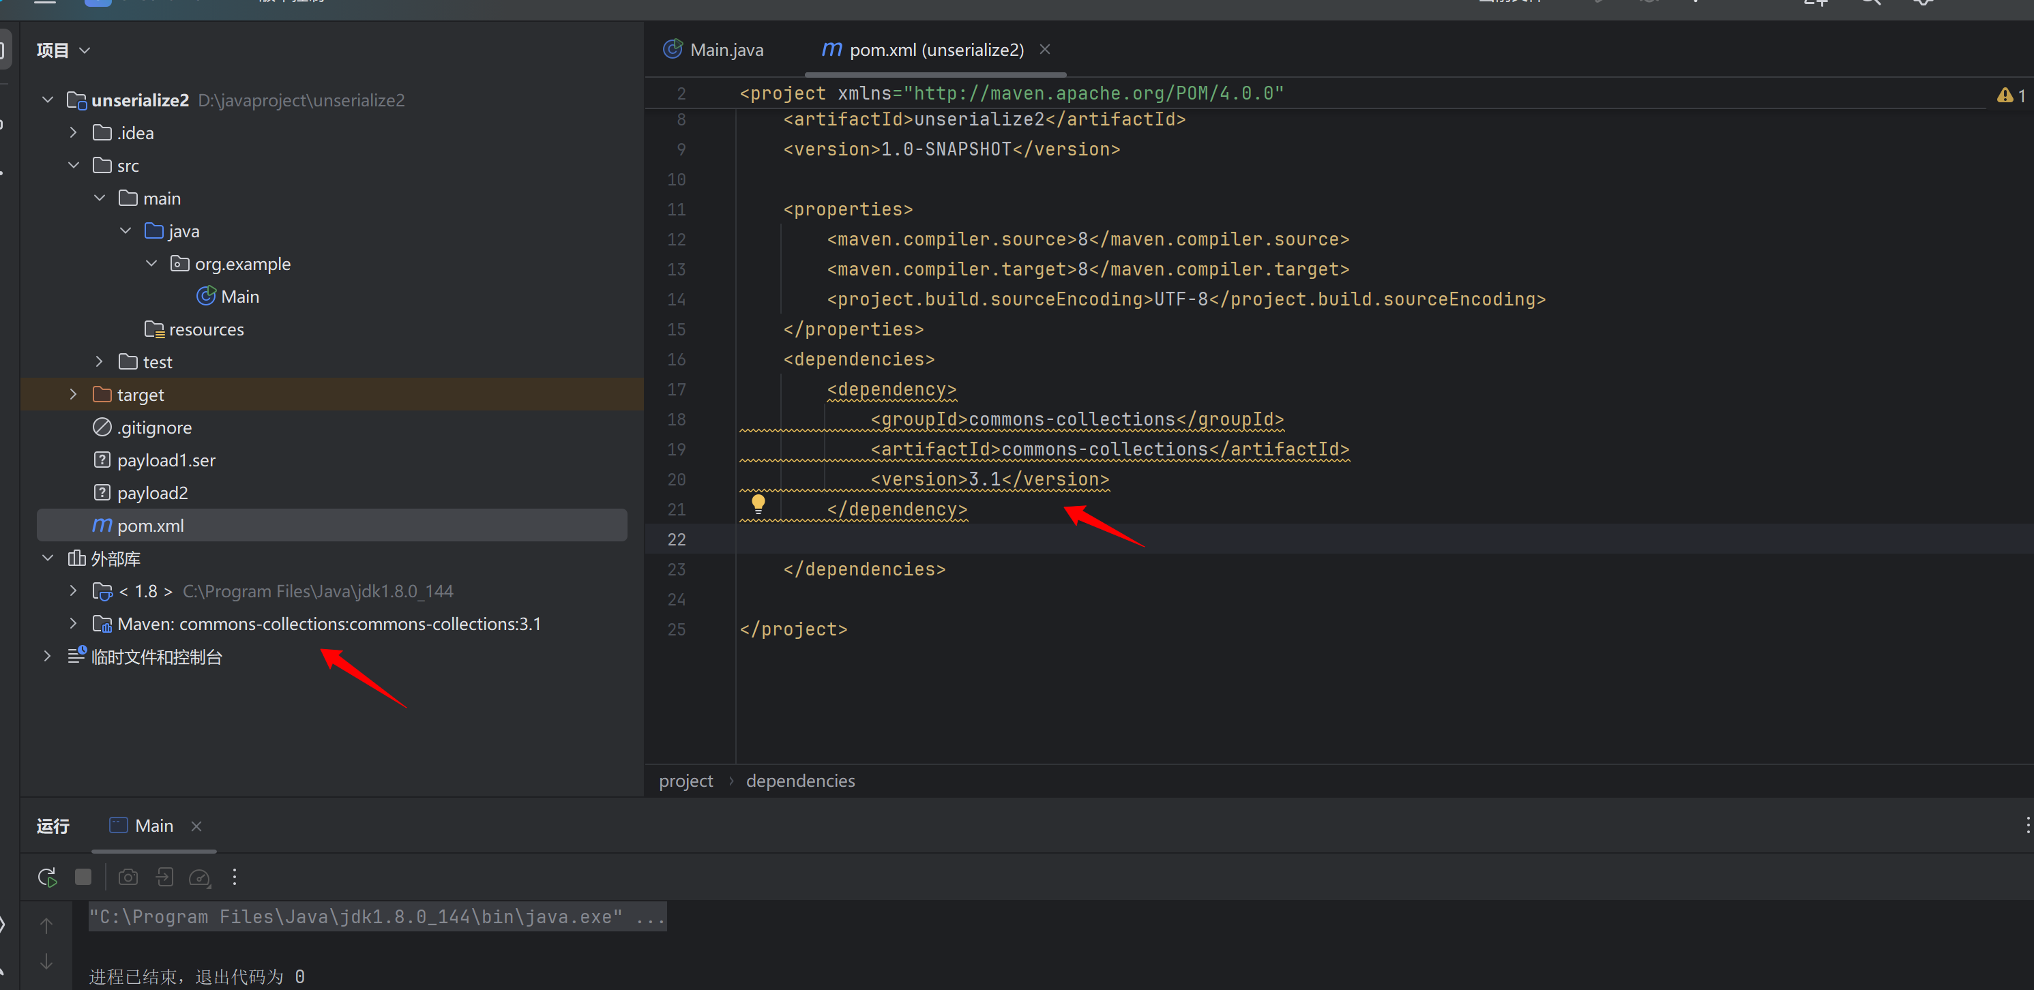
Task: Expand the target folder
Action: tap(74, 394)
